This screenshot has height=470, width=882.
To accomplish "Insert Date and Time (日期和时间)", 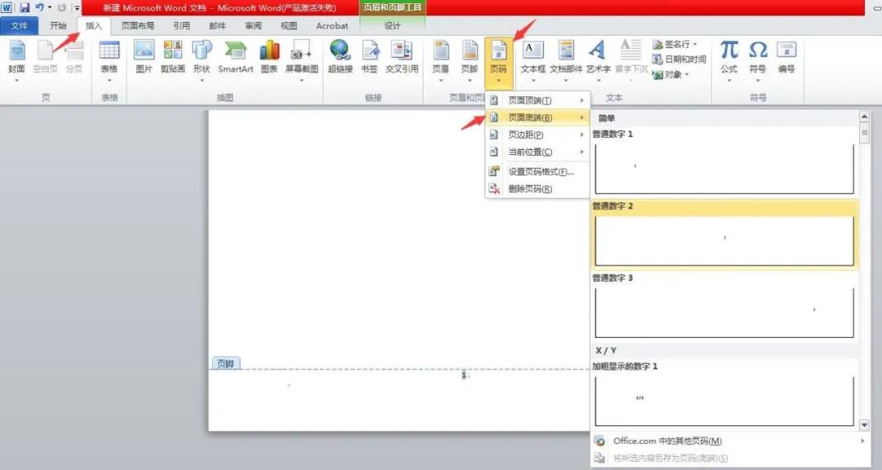I will tap(679, 60).
